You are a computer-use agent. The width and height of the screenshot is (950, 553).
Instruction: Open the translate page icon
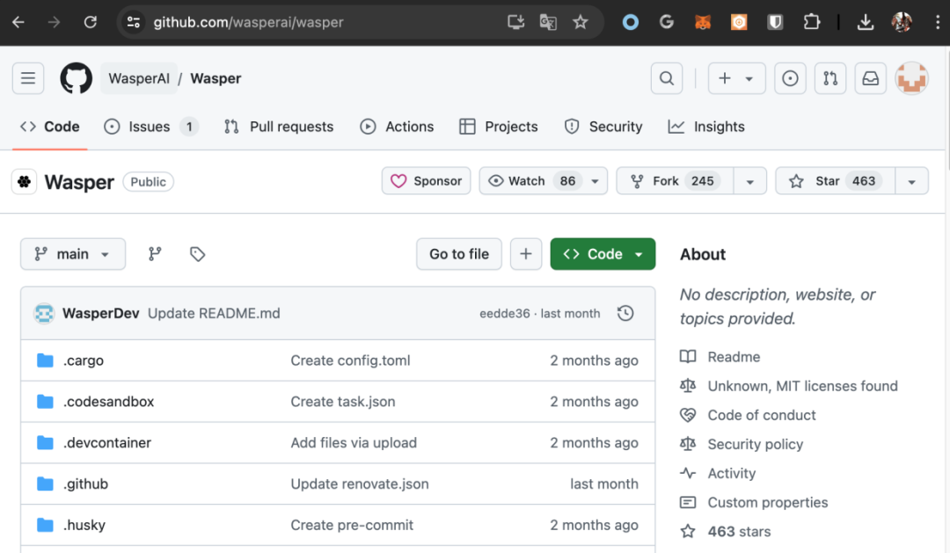[x=548, y=22]
